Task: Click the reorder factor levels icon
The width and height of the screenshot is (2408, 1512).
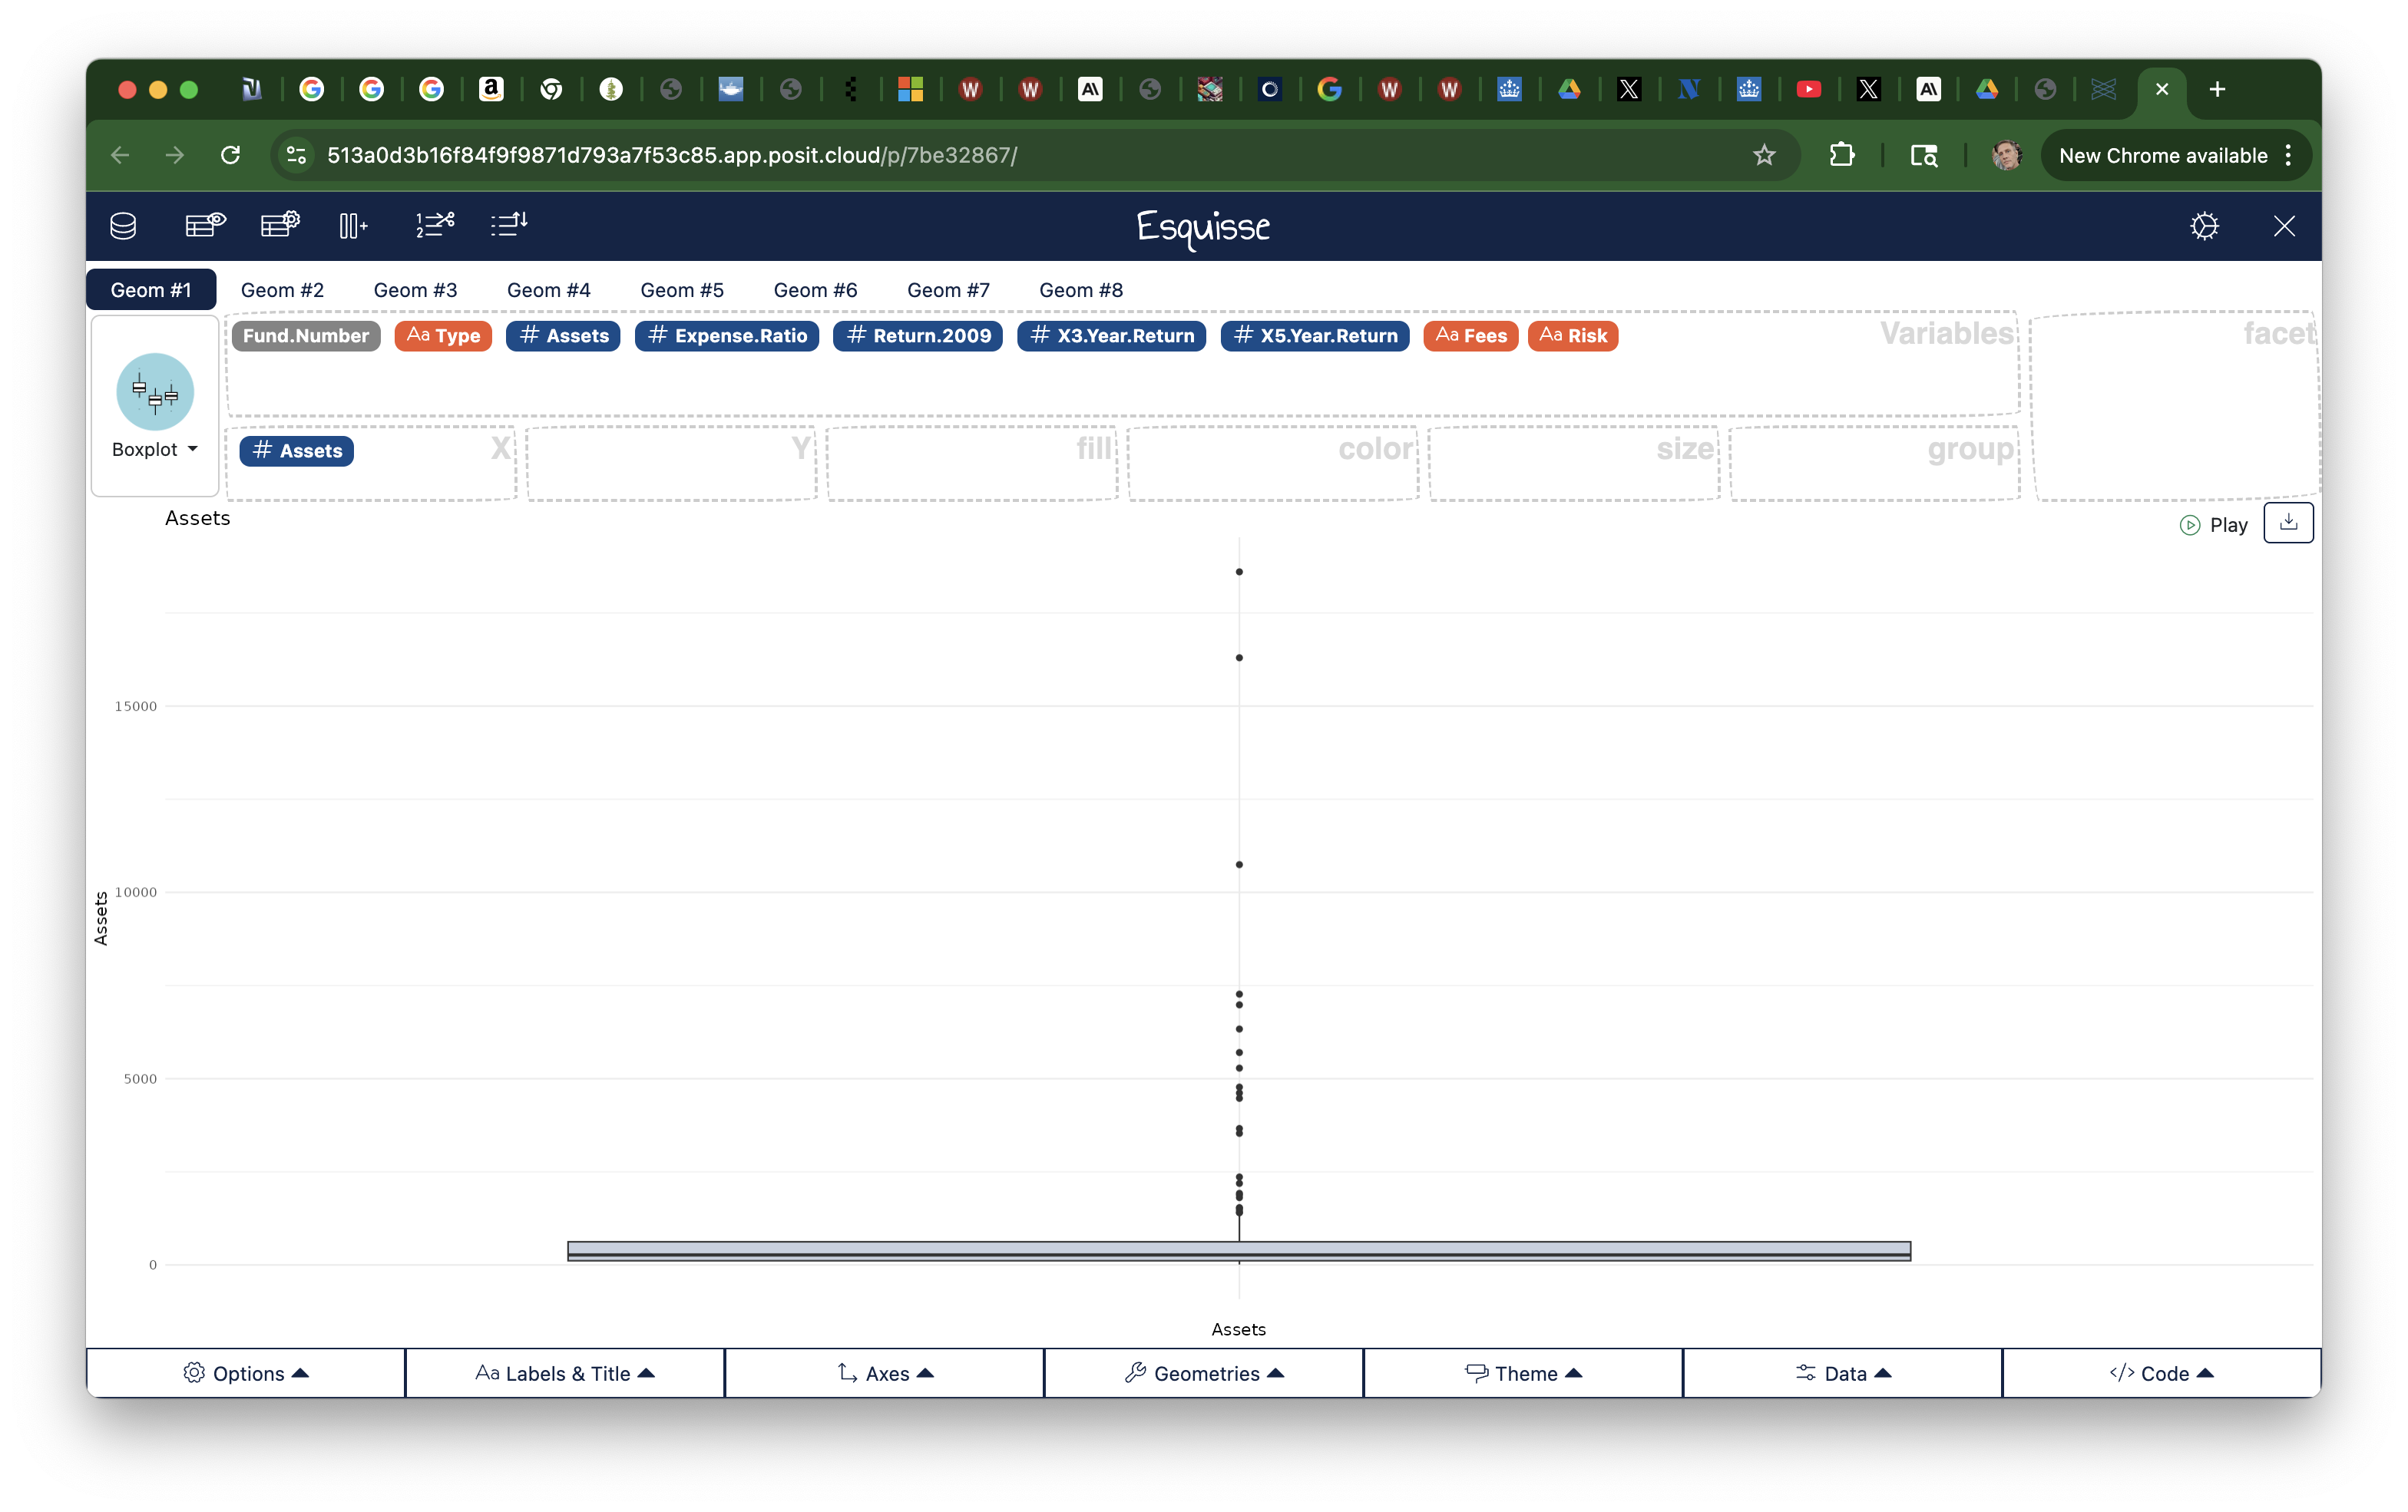Action: coord(509,225)
